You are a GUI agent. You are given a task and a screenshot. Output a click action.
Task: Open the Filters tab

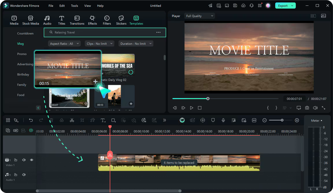(107, 20)
